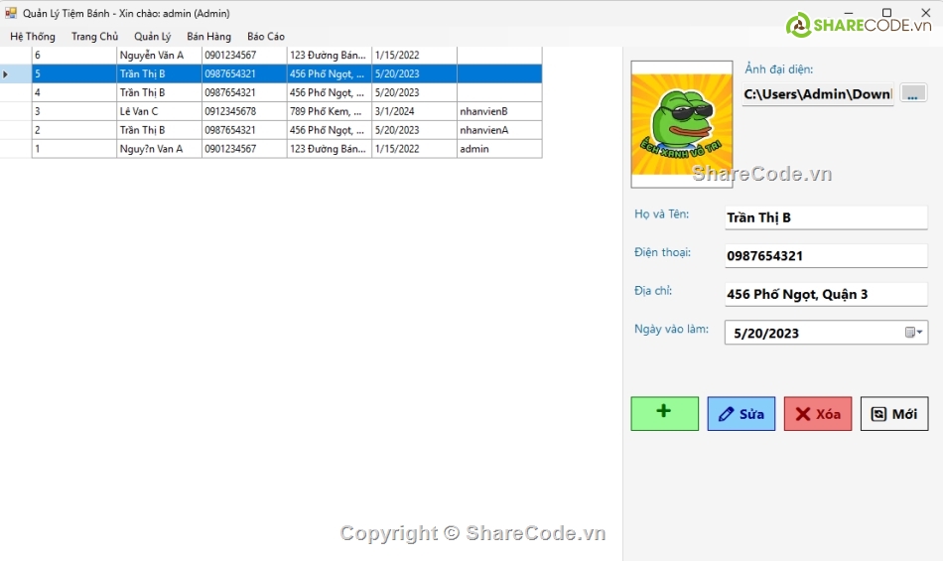
Task: Select row 6 with Nguyễn Văn A
Action: tap(159, 56)
